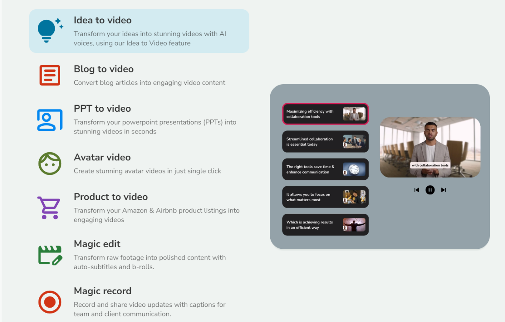505x322 pixels.
Task: Click silhouette thumbnail in 'Which is achieving results' card
Action: click(x=354, y=225)
